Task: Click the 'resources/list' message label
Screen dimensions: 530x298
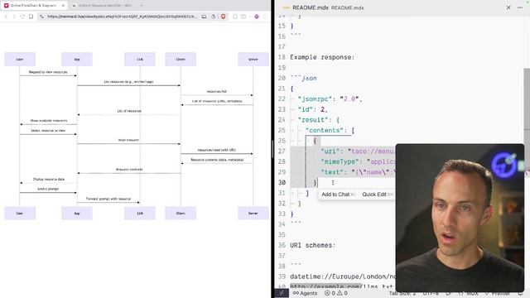Action: click(x=217, y=92)
